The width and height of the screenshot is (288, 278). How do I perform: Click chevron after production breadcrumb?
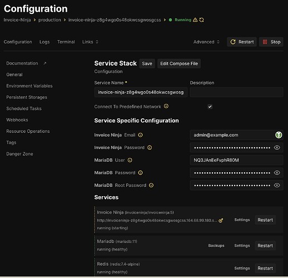pos(64,20)
